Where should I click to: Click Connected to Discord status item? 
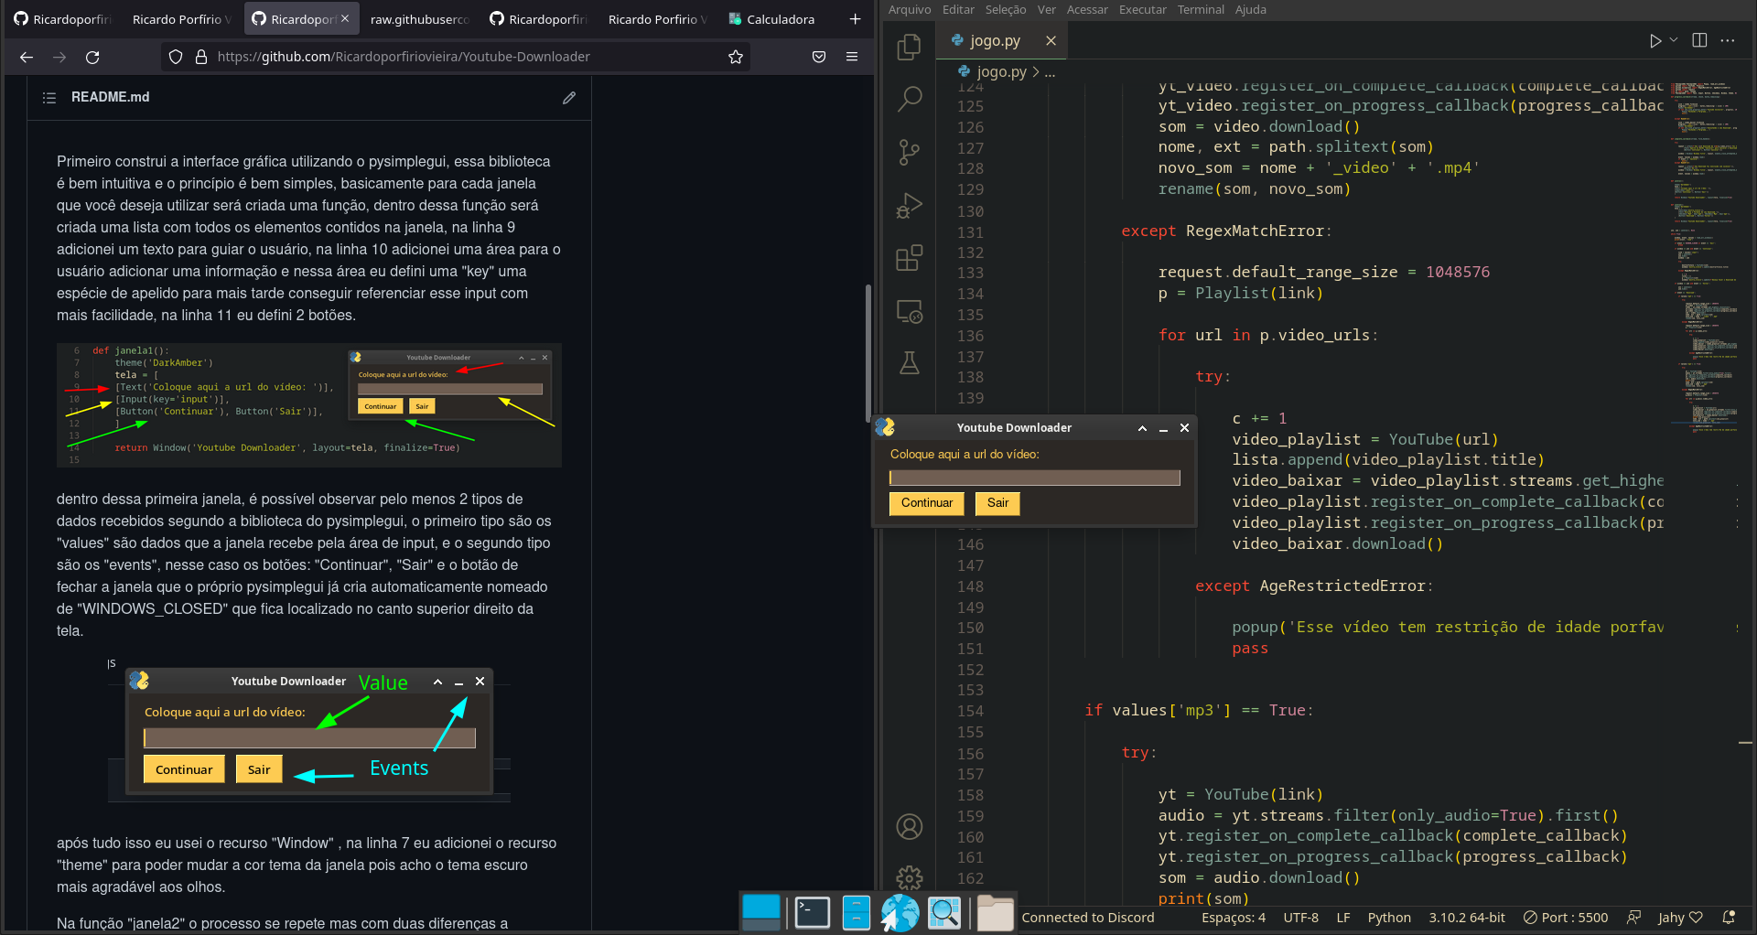point(1087,918)
